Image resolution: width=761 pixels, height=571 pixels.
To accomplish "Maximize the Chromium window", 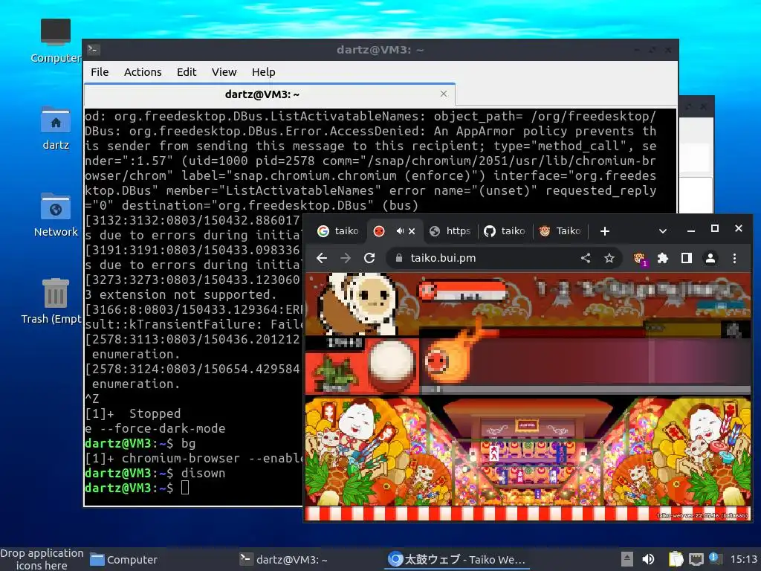I will (715, 229).
